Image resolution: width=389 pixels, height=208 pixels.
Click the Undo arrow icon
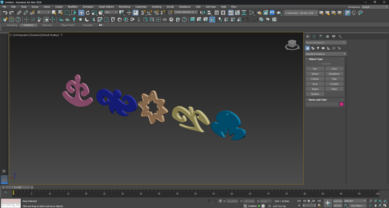5,13
